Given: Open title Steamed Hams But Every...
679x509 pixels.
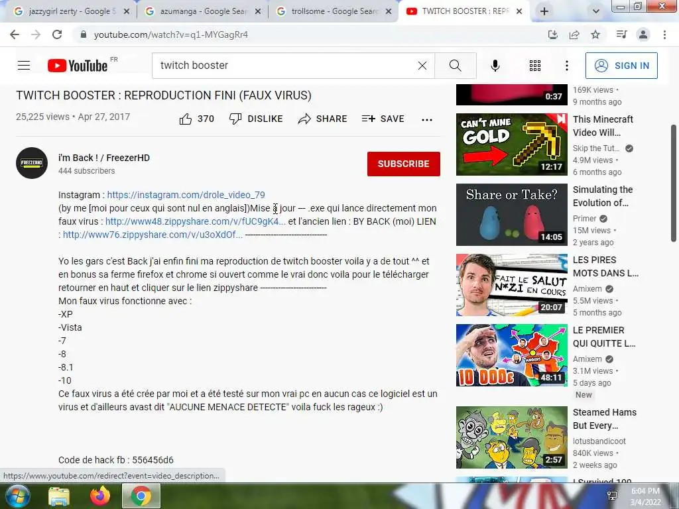Looking at the screenshot, I should 605,419.
